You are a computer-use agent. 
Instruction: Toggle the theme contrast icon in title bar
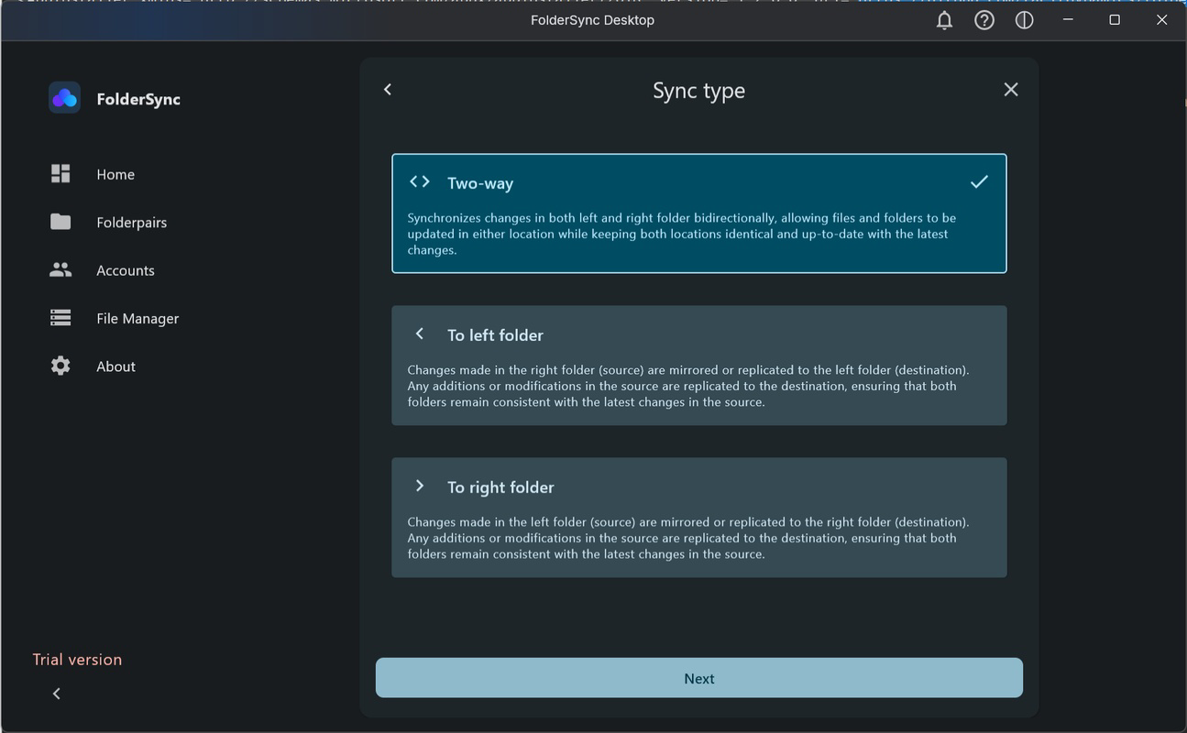tap(1025, 20)
